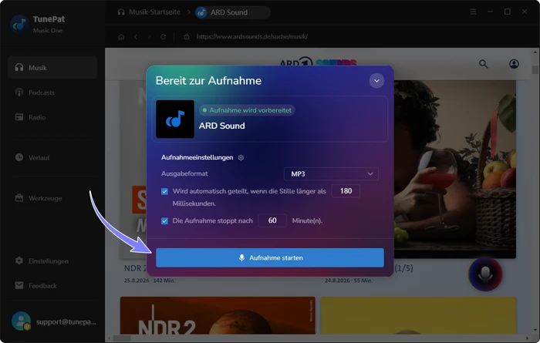Click the toolbox icon beside Werkzeuge
The height and width of the screenshot is (343, 540).
19,198
